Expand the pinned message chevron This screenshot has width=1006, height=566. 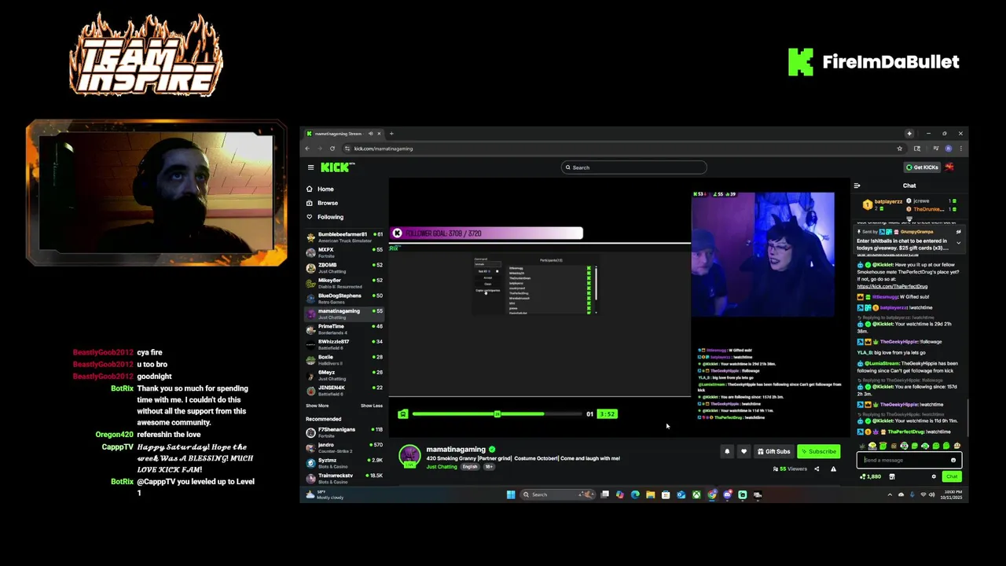coord(958,242)
